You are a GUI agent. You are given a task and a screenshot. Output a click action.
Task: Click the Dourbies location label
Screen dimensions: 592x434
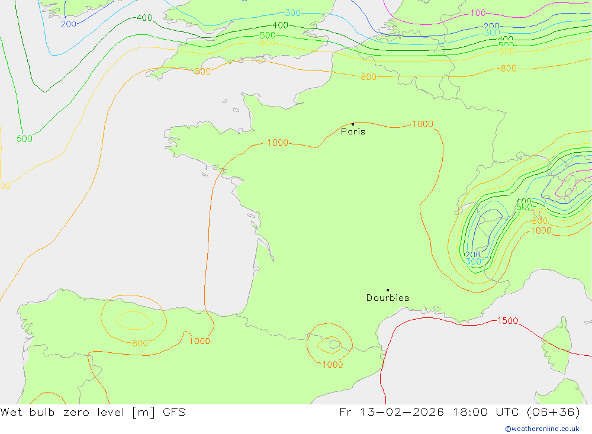click(x=388, y=298)
